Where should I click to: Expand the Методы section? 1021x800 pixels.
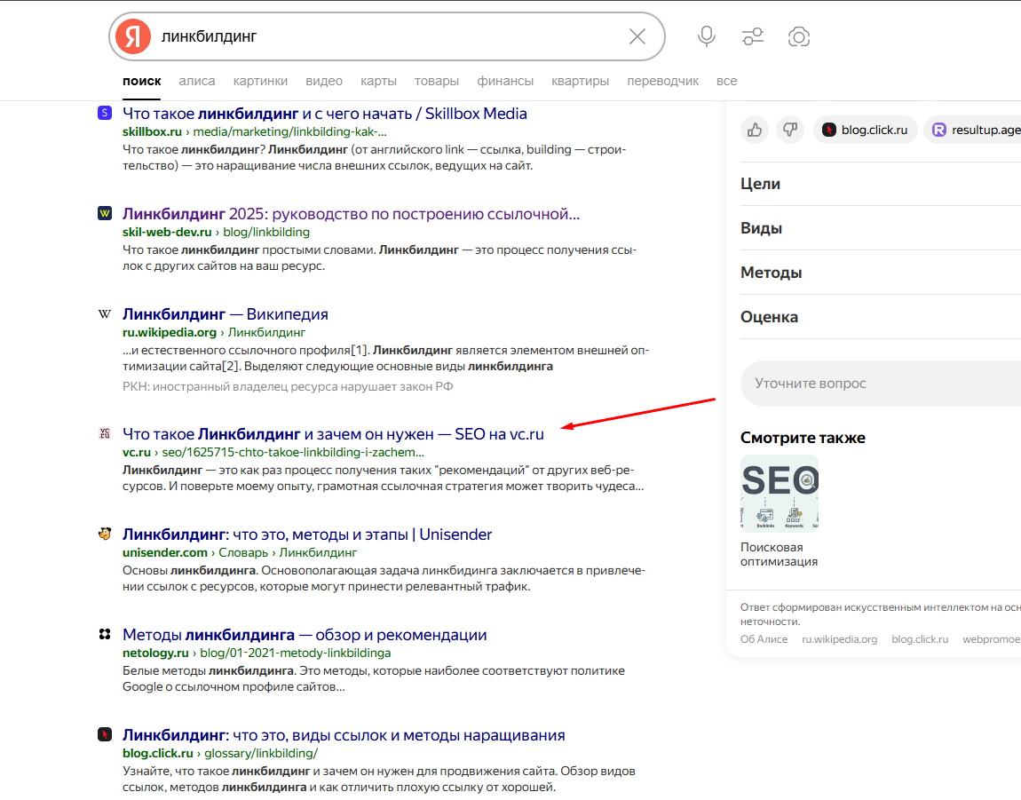(x=881, y=273)
